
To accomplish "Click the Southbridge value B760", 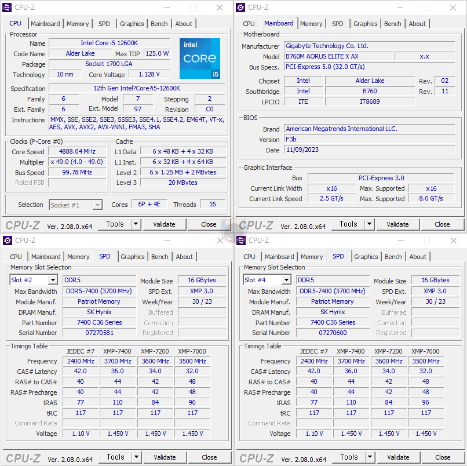I will [370, 91].
